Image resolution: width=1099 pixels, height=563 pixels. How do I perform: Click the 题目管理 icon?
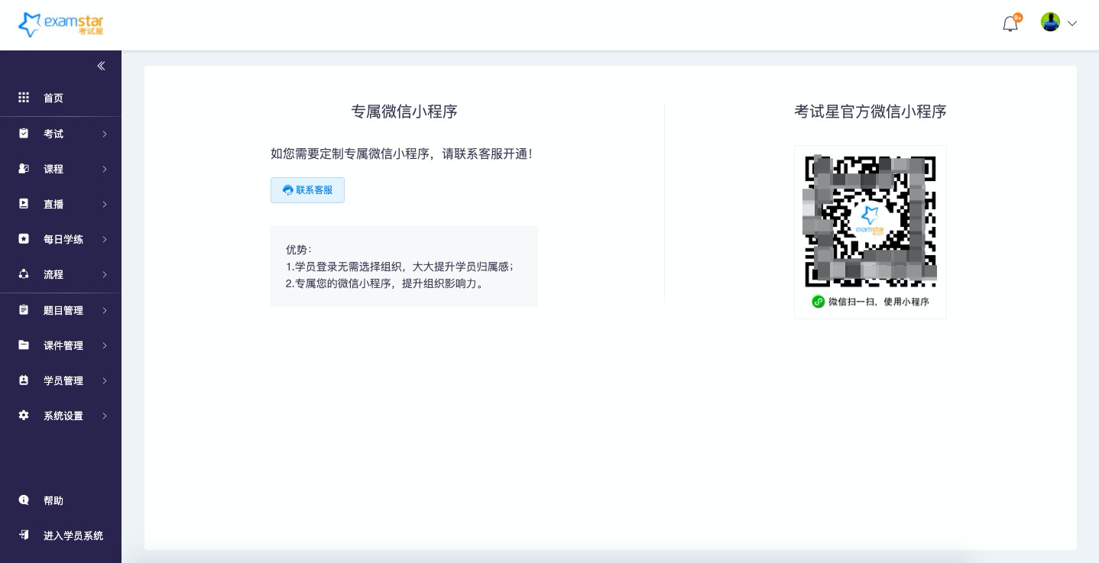point(24,309)
